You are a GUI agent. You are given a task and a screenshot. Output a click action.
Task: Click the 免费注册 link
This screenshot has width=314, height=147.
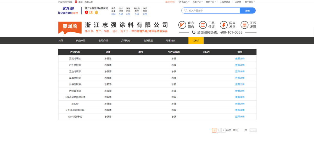[89, 2]
